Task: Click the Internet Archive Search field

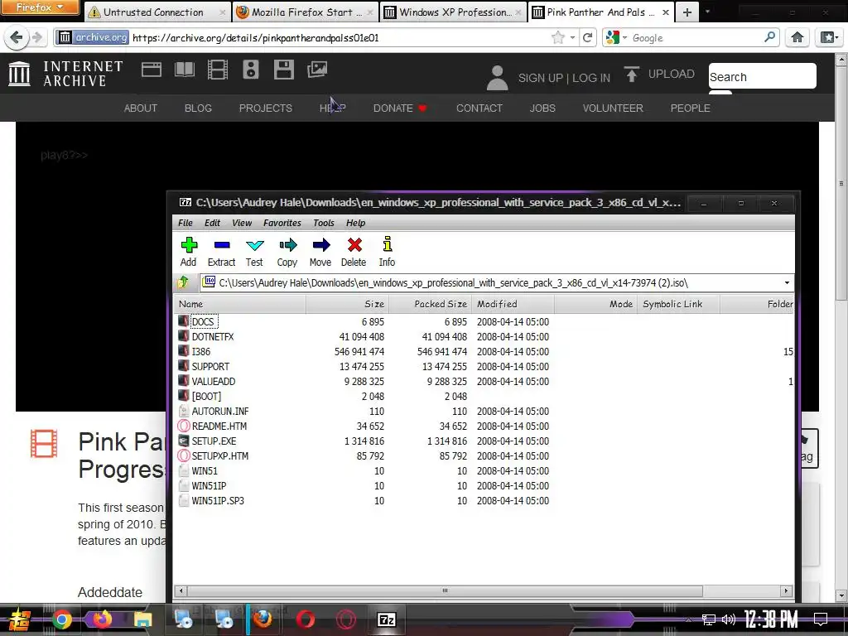Action: [x=762, y=76]
